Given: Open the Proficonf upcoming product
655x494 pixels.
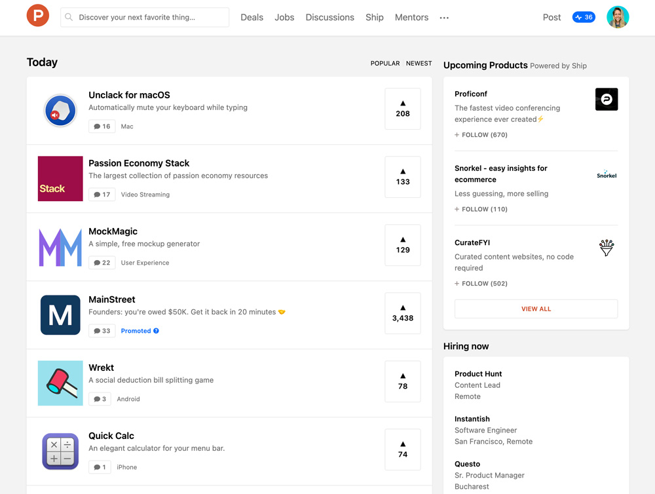Looking at the screenshot, I should (471, 94).
